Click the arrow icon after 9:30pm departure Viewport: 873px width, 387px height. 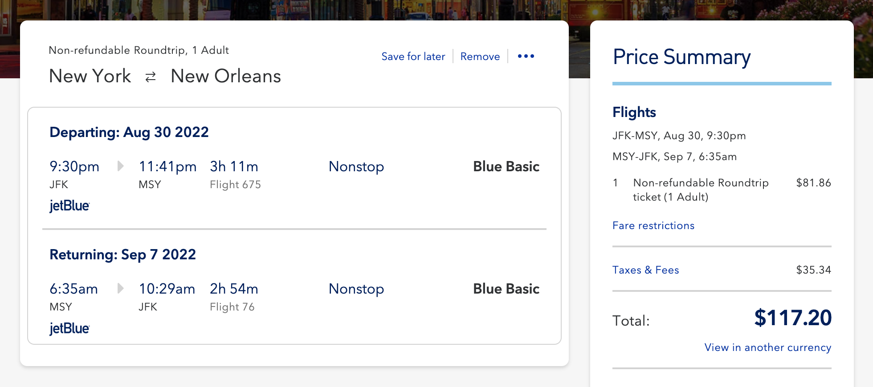point(120,166)
